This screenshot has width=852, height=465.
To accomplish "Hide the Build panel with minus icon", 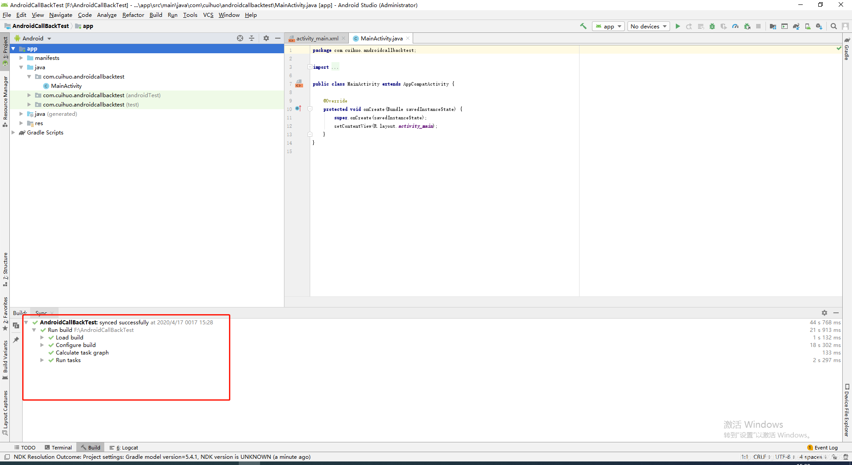I will coord(836,313).
